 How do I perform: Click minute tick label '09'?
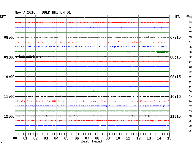pos(107,138)
